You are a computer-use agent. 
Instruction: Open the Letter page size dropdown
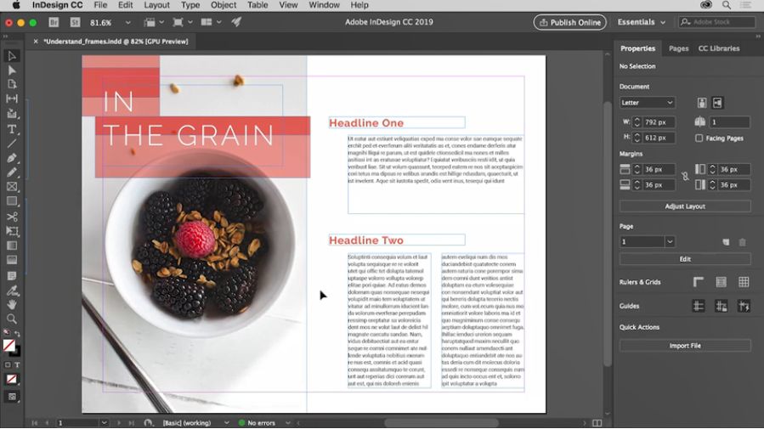click(x=647, y=103)
